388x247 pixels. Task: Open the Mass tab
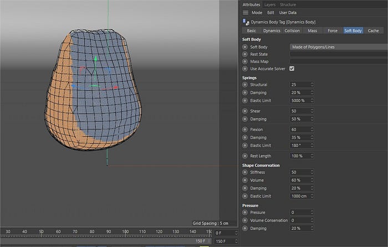(x=312, y=30)
